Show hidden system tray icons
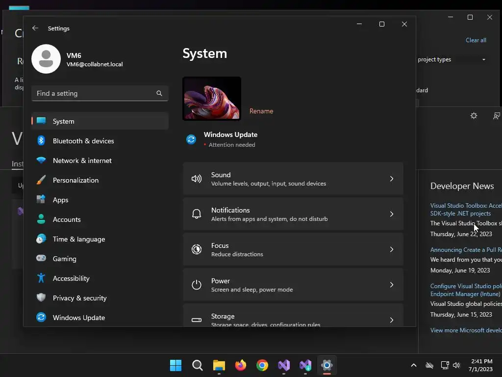502x377 pixels. click(x=414, y=365)
